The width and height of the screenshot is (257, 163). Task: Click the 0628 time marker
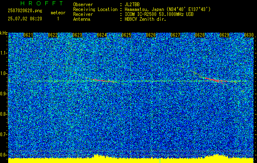pyautogui.click(x=200, y=35)
